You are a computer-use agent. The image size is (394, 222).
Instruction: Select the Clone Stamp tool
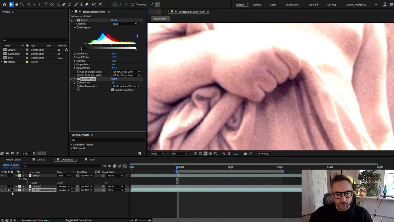[x=82, y=4]
